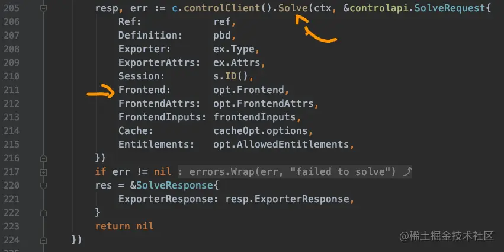The width and height of the screenshot is (504, 252).
Task: Click the Solve method call
Action: 293,10
